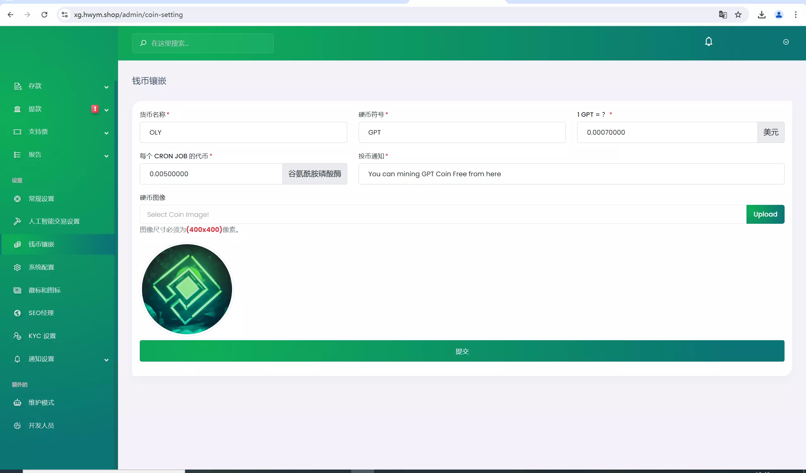Viewport: 806px width, 473px height.
Task: Expand the 报告 sidebar submenu
Action: [106, 156]
